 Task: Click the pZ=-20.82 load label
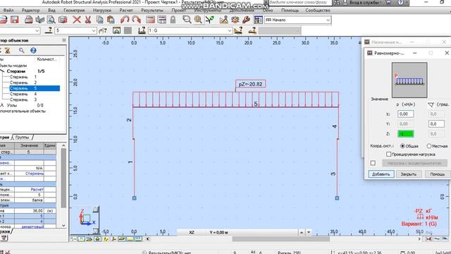251,84
